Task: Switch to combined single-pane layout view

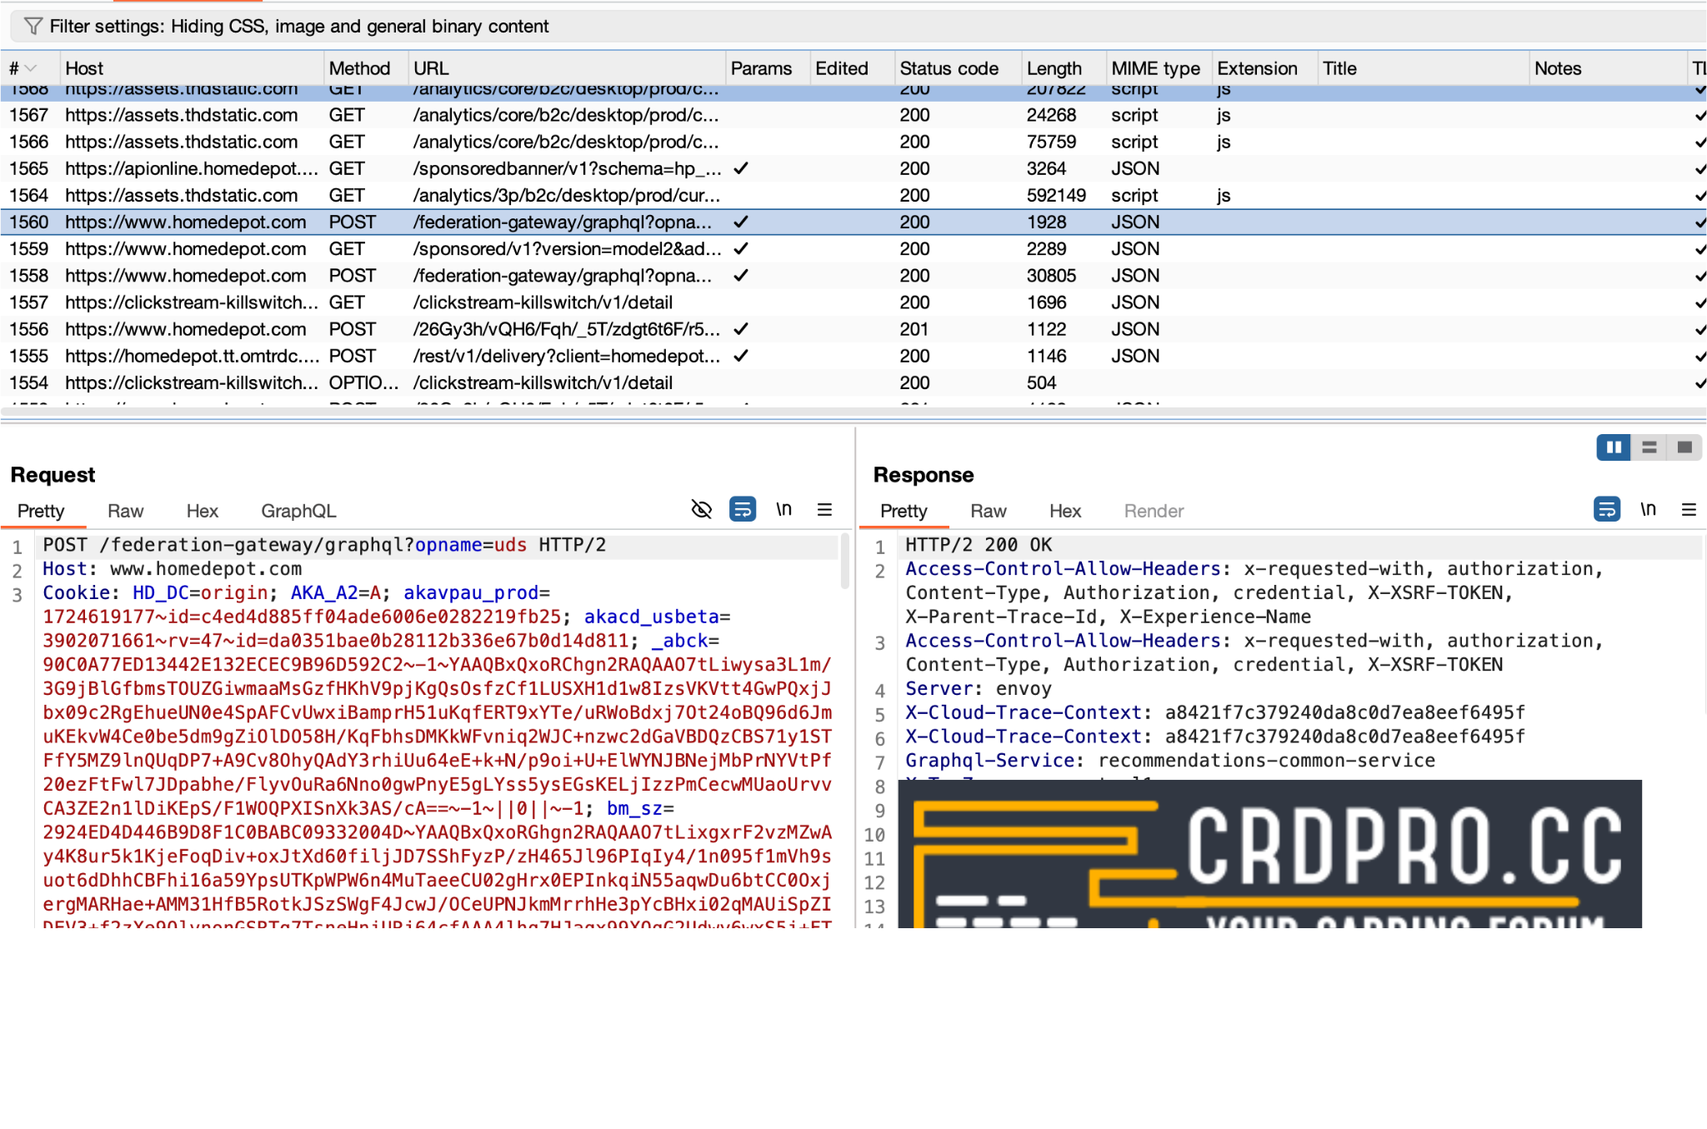Action: [1684, 447]
